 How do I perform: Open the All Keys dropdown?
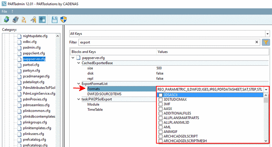(x=267, y=34)
